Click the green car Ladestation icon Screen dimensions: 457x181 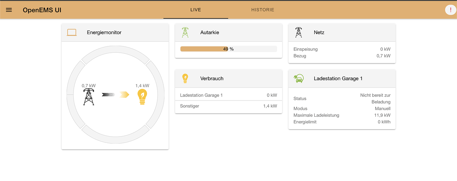coord(298,79)
